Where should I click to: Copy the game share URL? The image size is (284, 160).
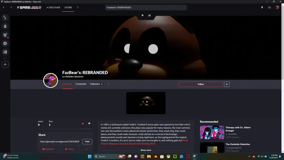pos(87,141)
